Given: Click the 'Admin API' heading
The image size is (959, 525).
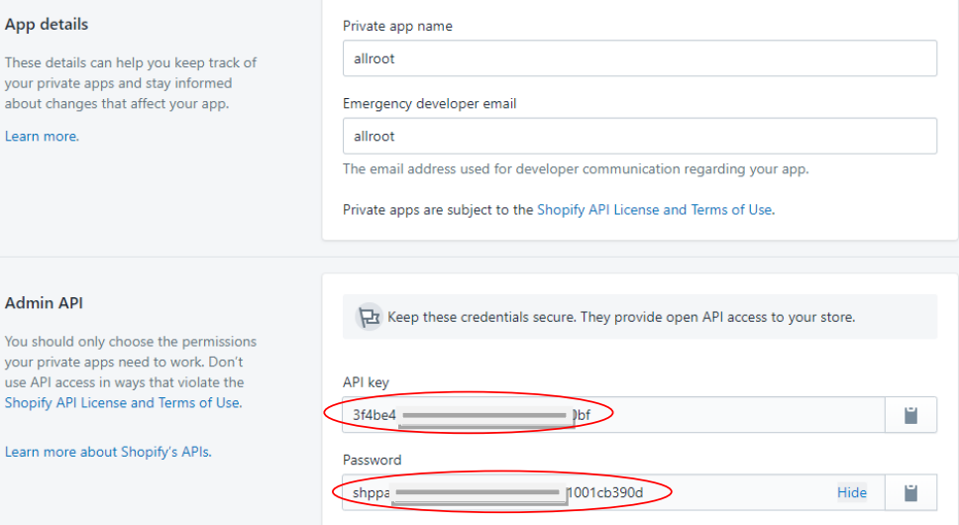Looking at the screenshot, I should (x=44, y=303).
